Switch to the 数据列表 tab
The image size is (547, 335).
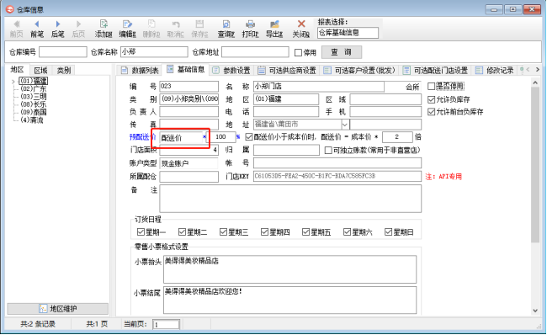(140, 71)
